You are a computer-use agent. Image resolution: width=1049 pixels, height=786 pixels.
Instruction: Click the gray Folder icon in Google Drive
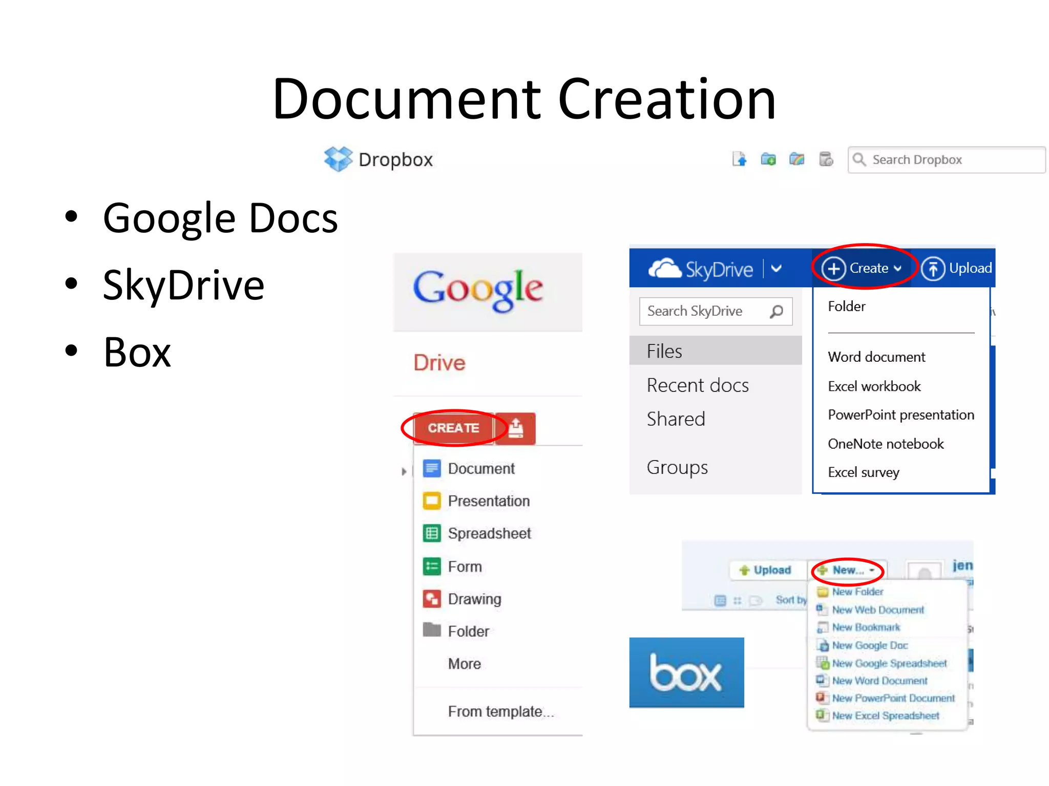(x=431, y=630)
